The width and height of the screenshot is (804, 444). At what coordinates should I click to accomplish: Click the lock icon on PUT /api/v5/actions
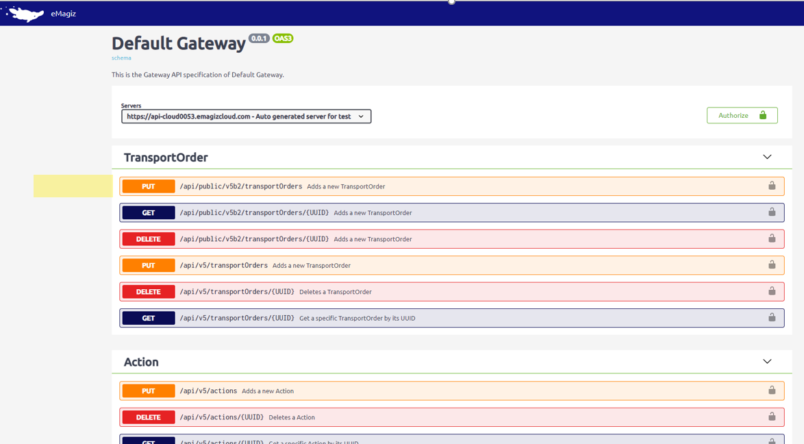click(772, 391)
